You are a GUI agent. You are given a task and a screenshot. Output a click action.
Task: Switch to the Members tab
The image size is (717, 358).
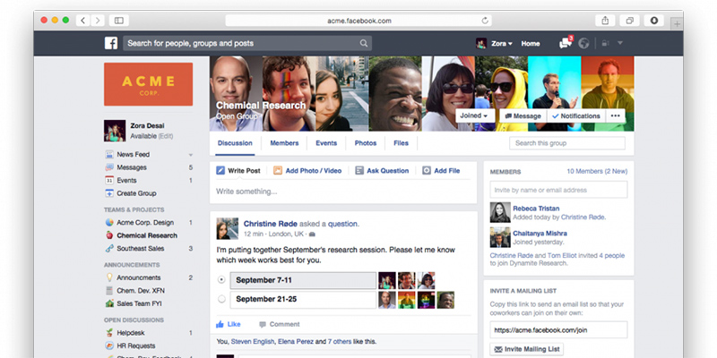point(284,143)
